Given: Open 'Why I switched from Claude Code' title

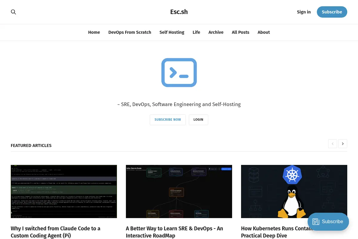Looking at the screenshot, I should [x=55, y=232].
